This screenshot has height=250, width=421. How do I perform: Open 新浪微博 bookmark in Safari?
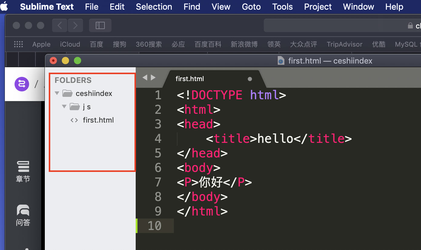(x=244, y=44)
